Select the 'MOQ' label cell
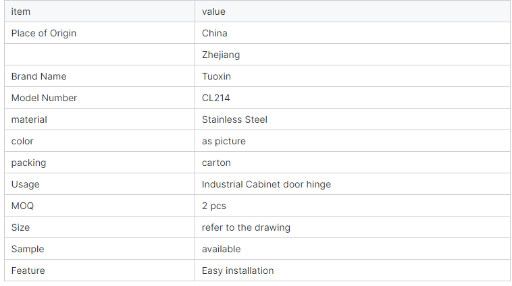 99,206
